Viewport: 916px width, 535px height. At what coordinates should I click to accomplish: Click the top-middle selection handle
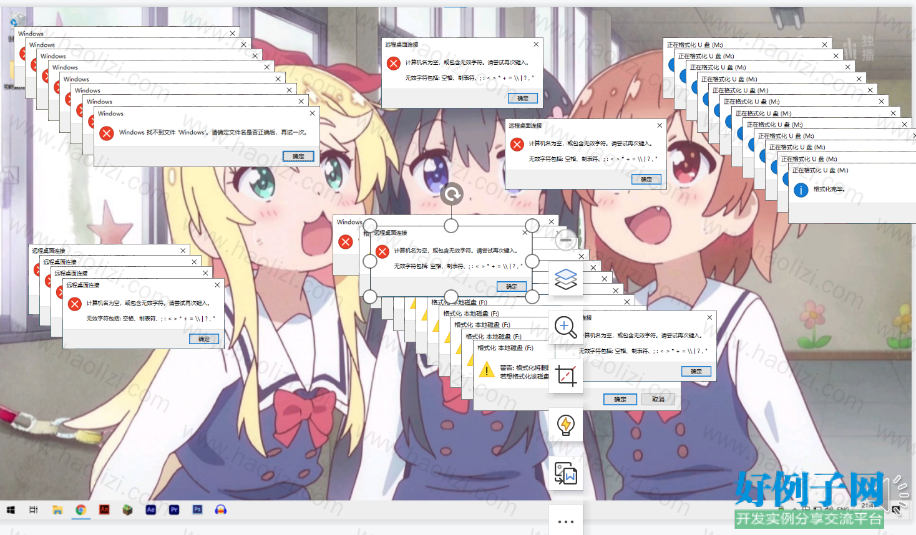(x=451, y=226)
